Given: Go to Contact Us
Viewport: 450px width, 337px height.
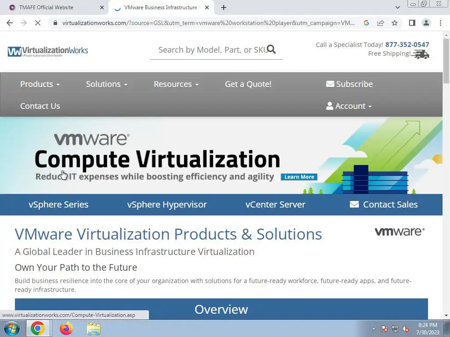Looking at the screenshot, I should click(x=40, y=106).
